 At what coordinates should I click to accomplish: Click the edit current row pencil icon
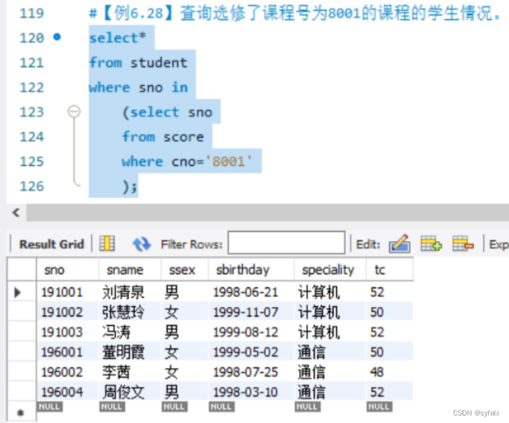(x=400, y=244)
